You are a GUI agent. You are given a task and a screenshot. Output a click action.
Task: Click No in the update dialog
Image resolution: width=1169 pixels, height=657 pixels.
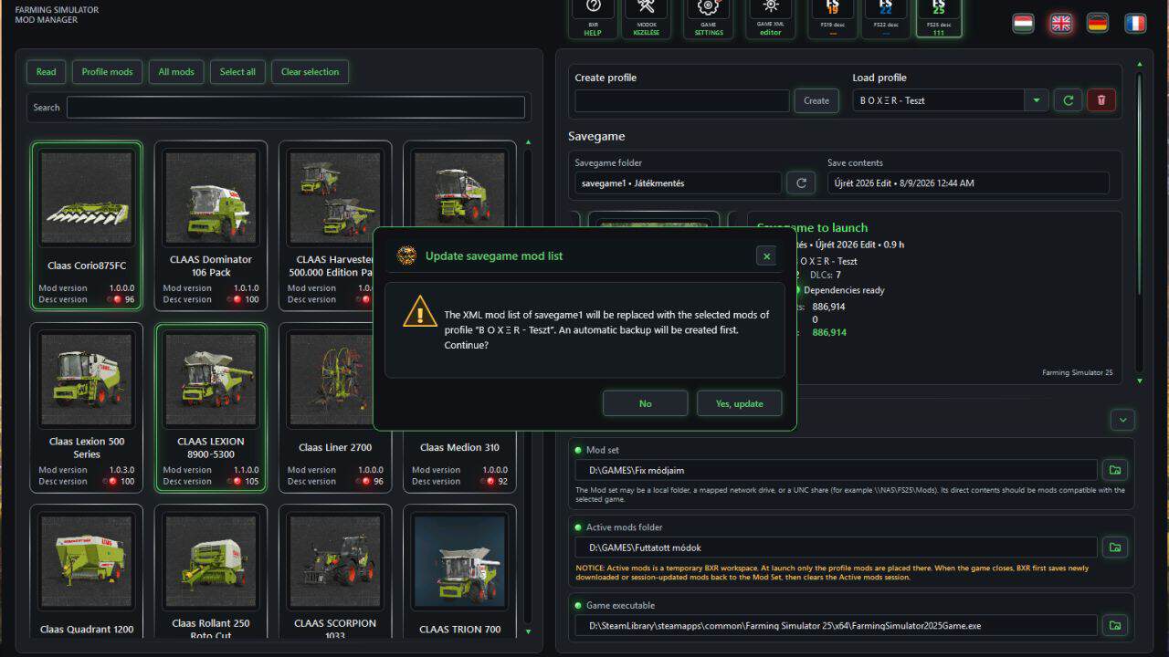[646, 403]
